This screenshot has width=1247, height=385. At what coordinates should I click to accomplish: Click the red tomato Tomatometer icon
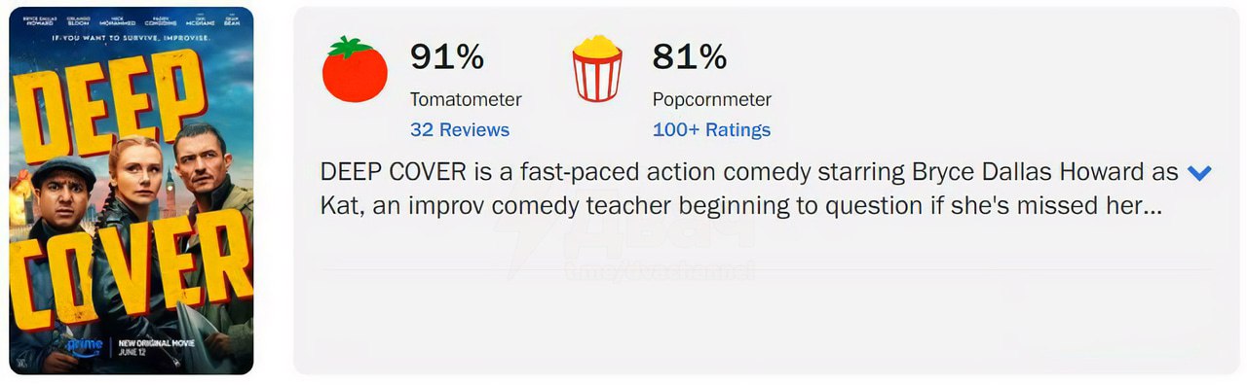point(355,69)
